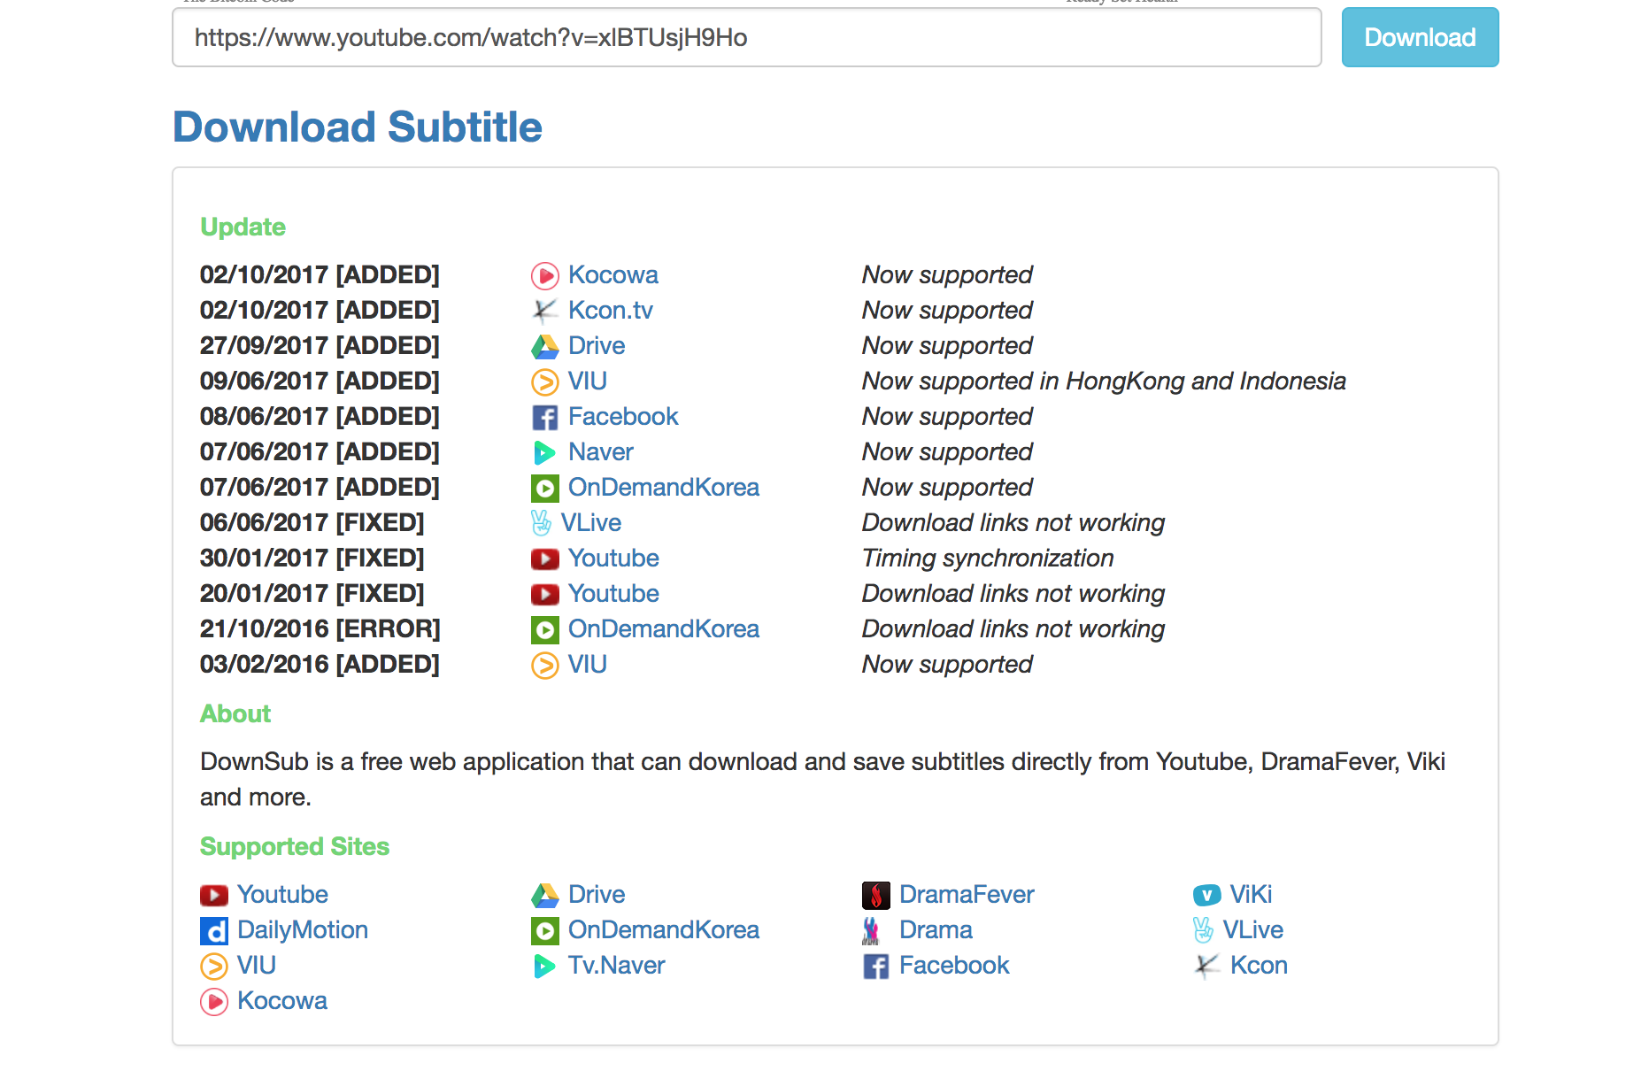Image resolution: width=1641 pixels, height=1071 pixels.
Task: Open the Youtube link under Supported Sites
Action: (282, 894)
